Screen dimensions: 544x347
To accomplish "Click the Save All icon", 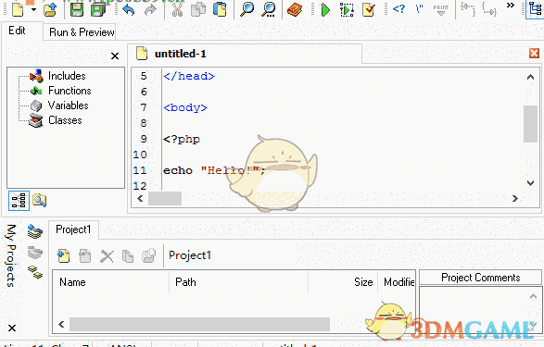I will (x=98, y=9).
